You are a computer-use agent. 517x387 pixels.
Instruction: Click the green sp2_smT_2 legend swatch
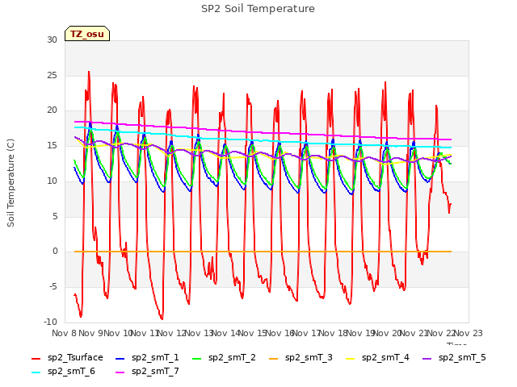197,358
